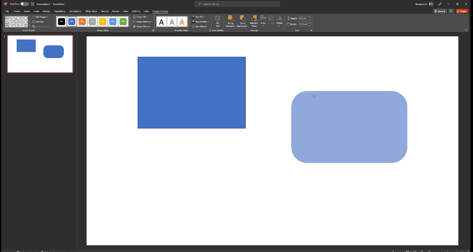Open the Shape Outline dropdown

coord(142,22)
